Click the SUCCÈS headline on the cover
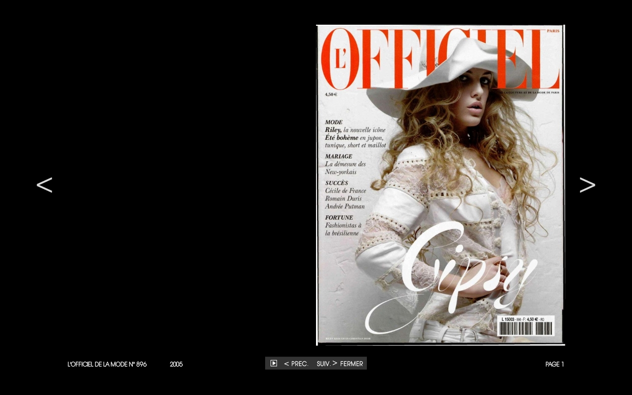Viewport: 632px width, 395px height. [x=337, y=183]
